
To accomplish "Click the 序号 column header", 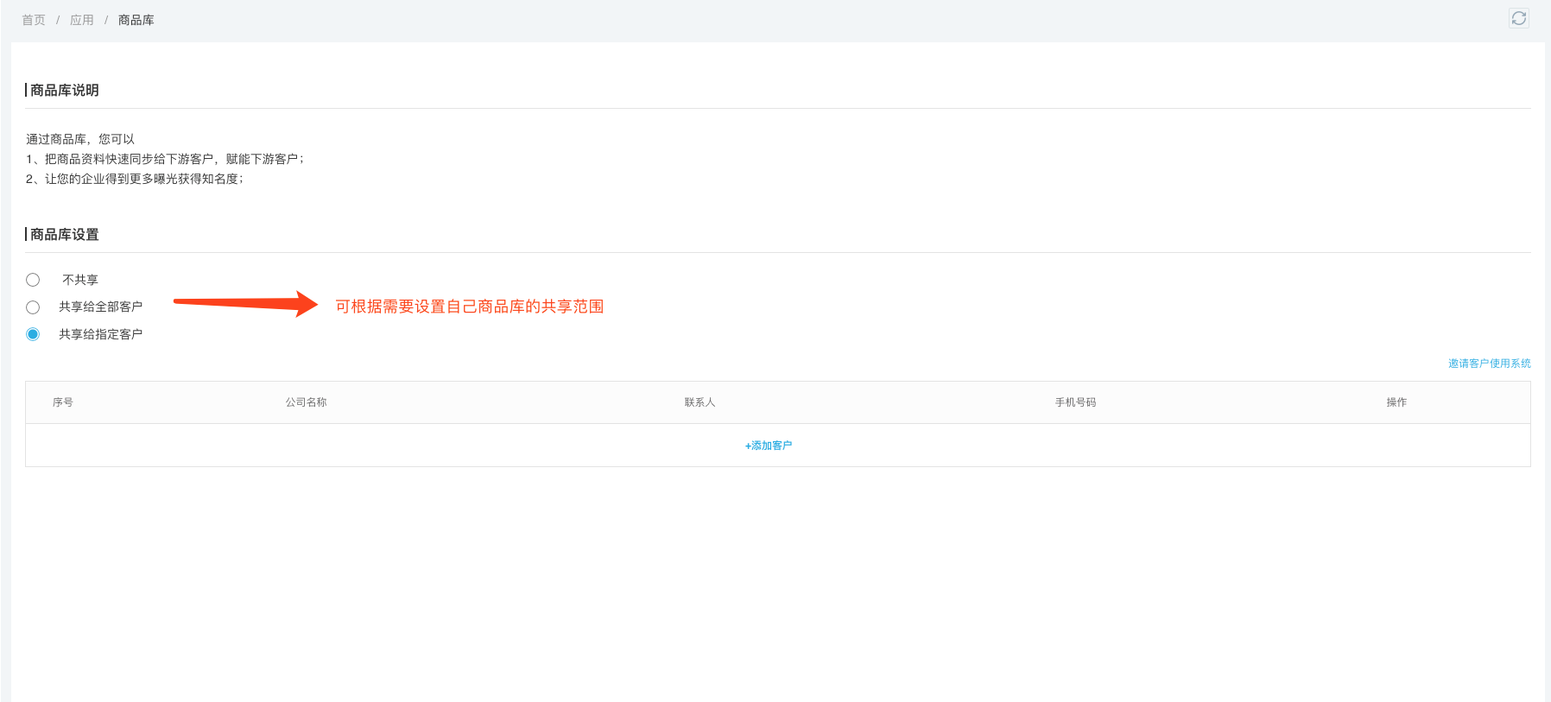I will point(63,402).
